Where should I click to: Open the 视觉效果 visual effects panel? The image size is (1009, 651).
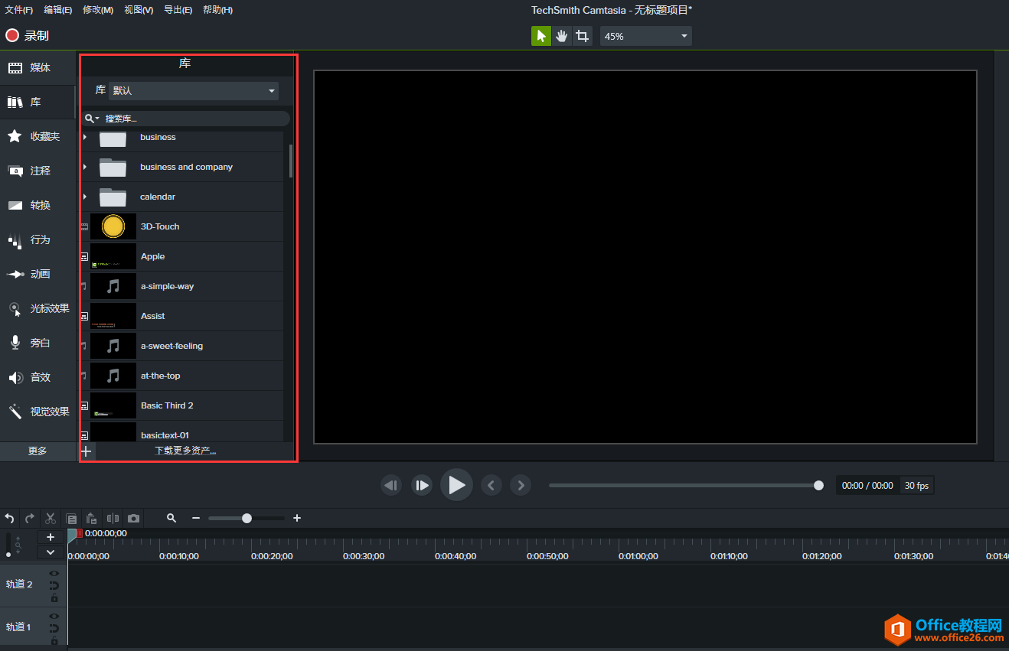37,412
